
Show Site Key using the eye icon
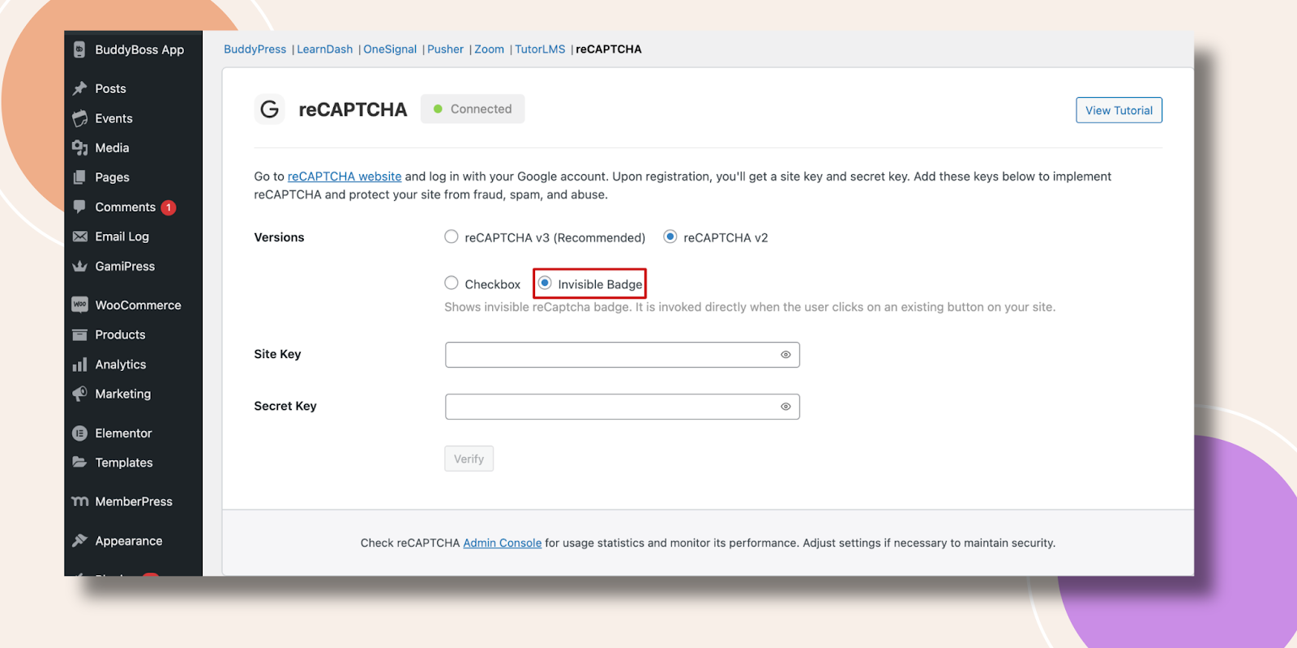pyautogui.click(x=785, y=355)
